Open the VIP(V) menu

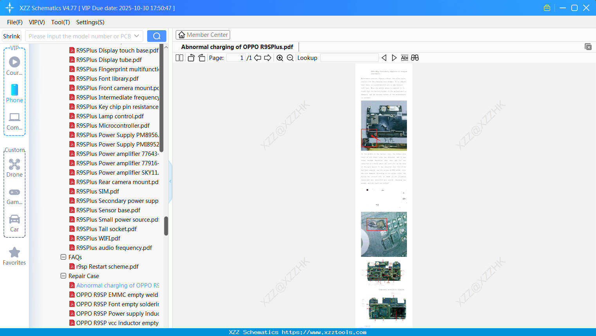(x=37, y=22)
